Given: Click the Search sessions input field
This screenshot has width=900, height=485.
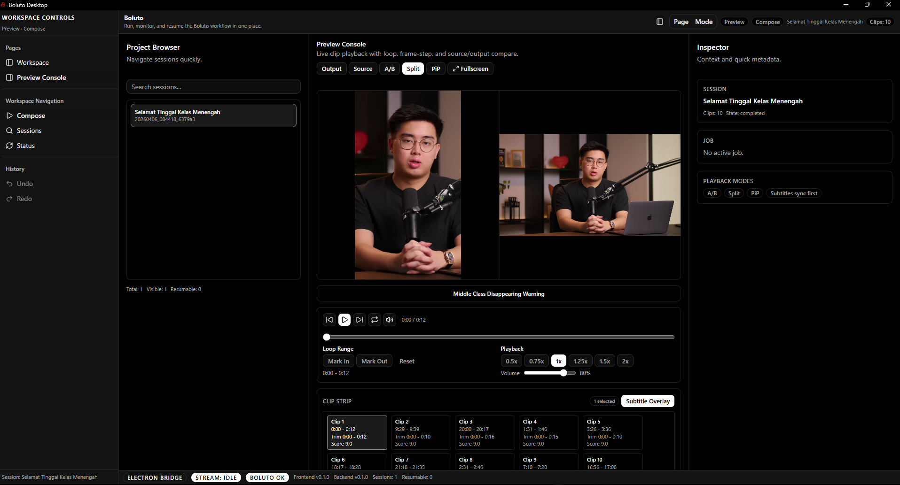Looking at the screenshot, I should pos(213,87).
